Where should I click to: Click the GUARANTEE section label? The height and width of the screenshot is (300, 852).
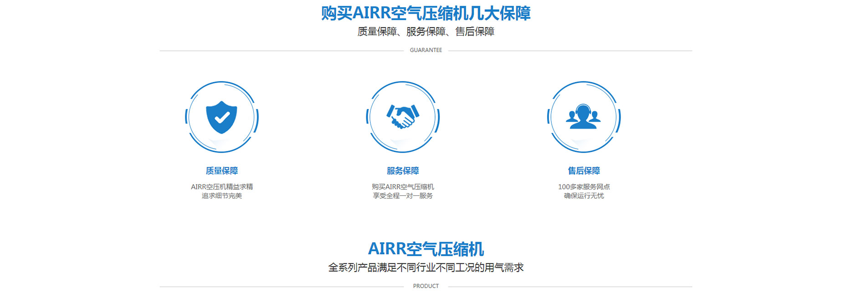tap(426, 50)
